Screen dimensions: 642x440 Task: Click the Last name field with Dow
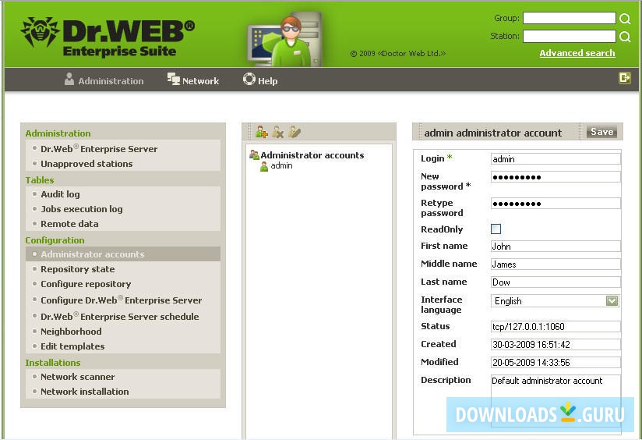tap(556, 282)
